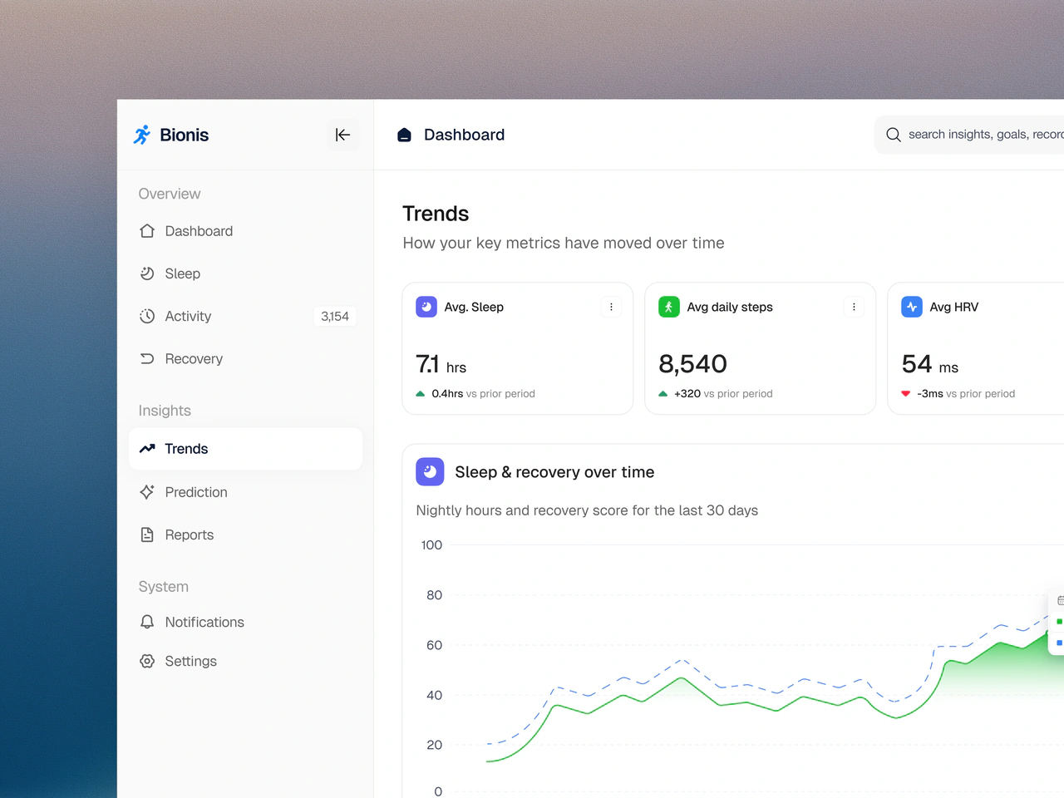This screenshot has width=1064, height=798.
Task: Click the Sleep moon icon in sidebar
Action: click(x=147, y=273)
